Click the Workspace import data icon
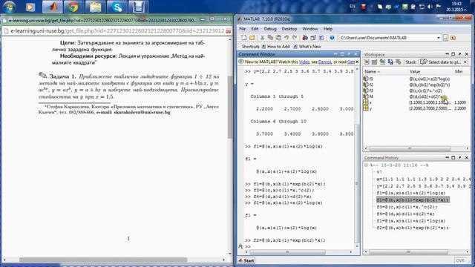 (x=383, y=62)
